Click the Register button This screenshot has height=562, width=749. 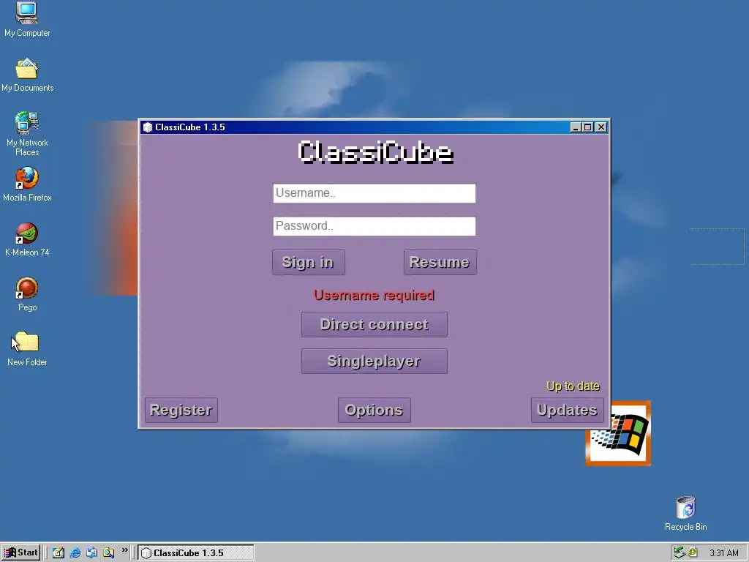click(x=181, y=410)
